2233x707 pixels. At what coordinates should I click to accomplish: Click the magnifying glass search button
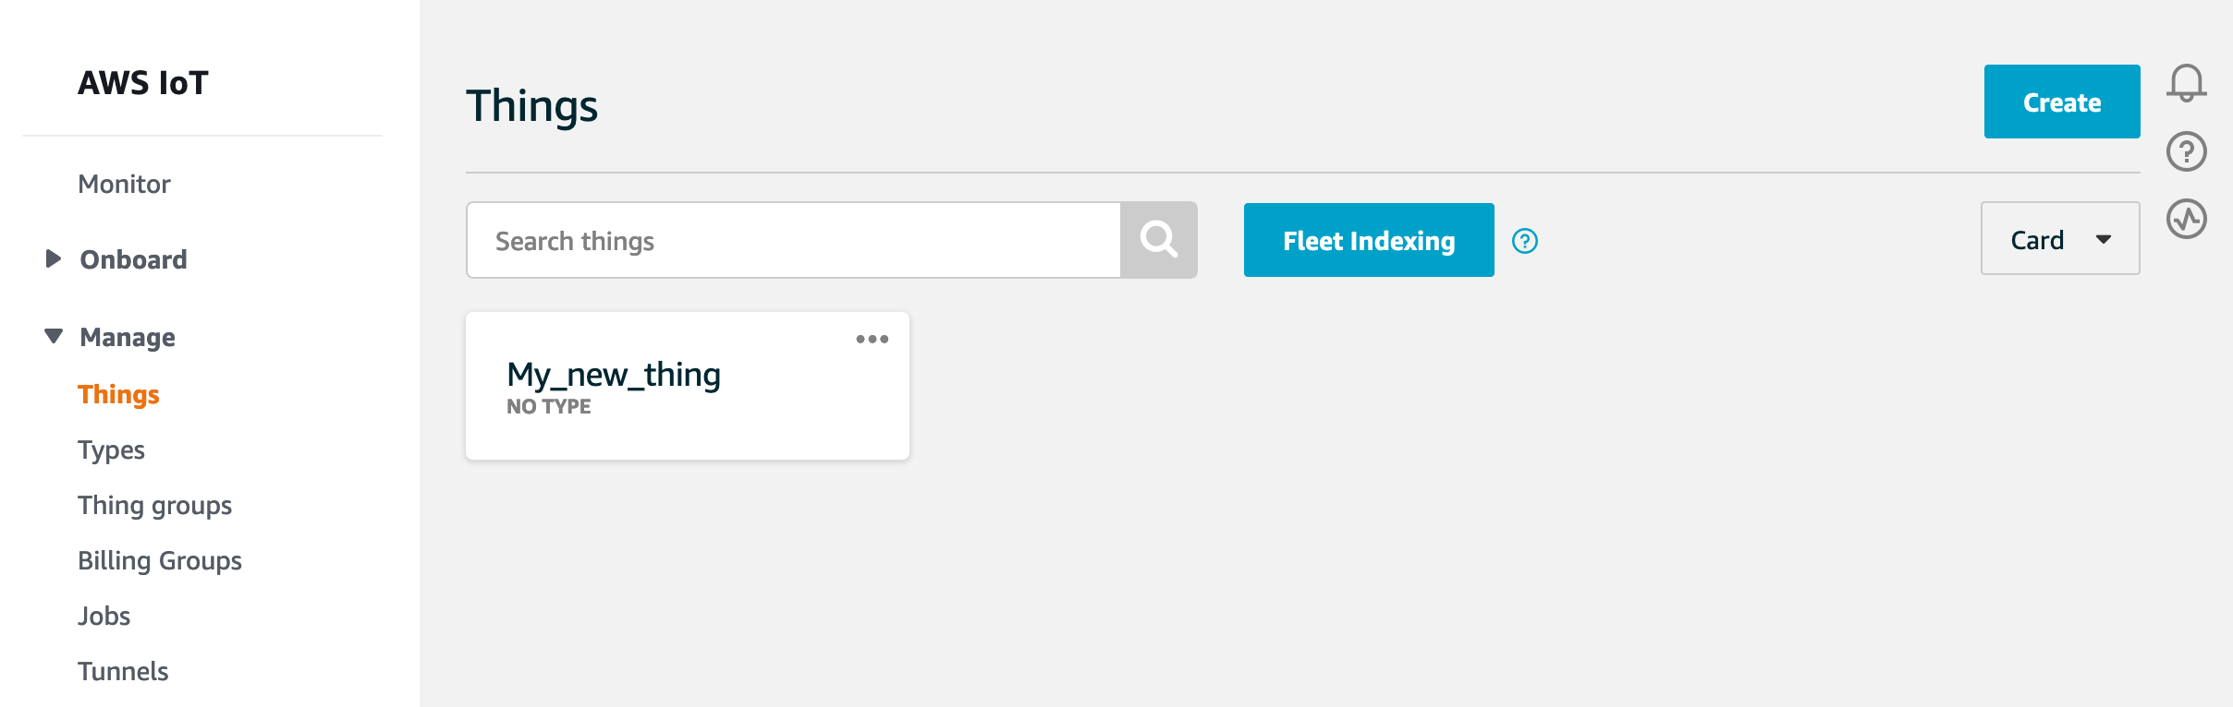pos(1158,240)
